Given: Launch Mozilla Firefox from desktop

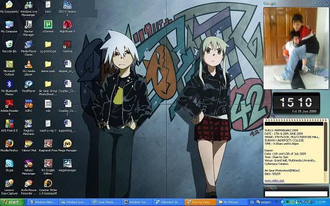Looking at the screenshot, I should point(9,145).
